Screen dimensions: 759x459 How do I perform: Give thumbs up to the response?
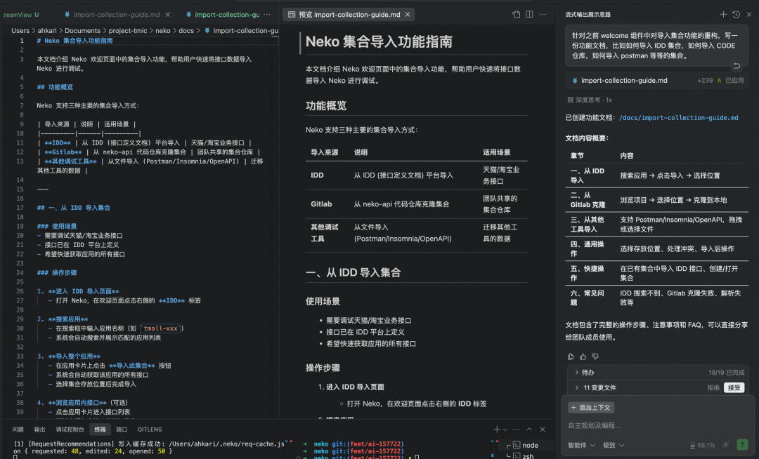pyautogui.click(x=583, y=357)
